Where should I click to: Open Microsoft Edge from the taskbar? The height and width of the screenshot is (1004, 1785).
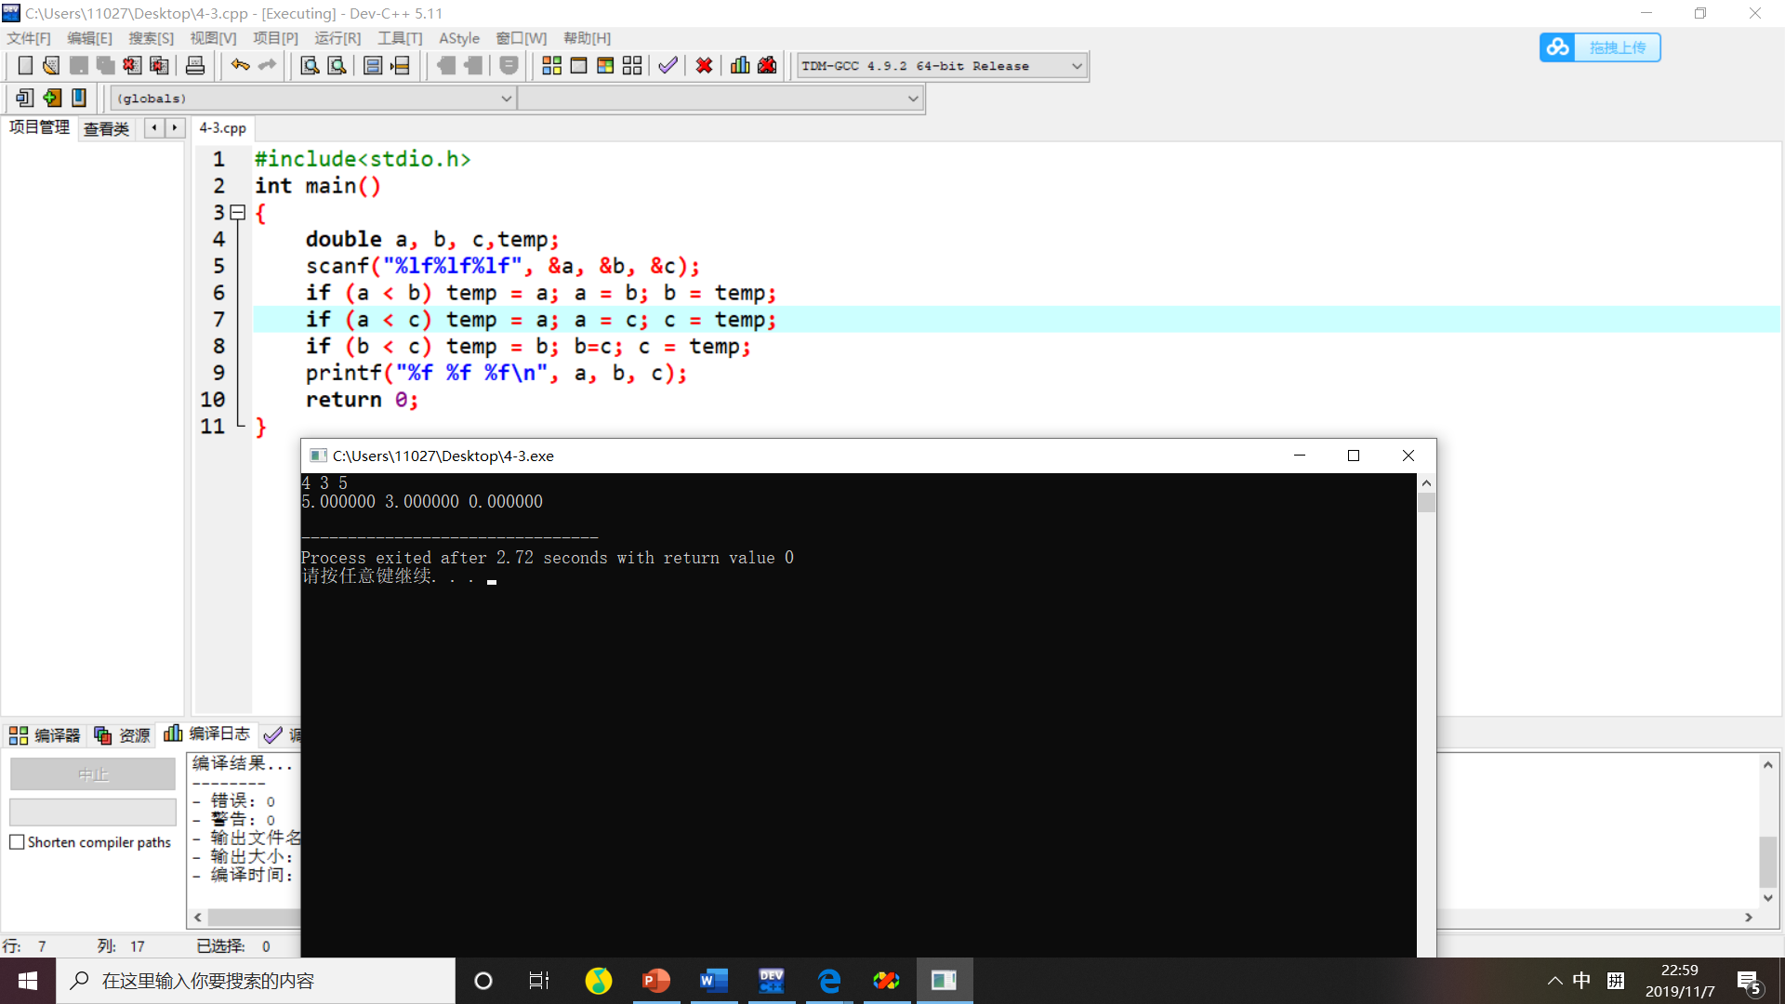pyautogui.click(x=829, y=981)
